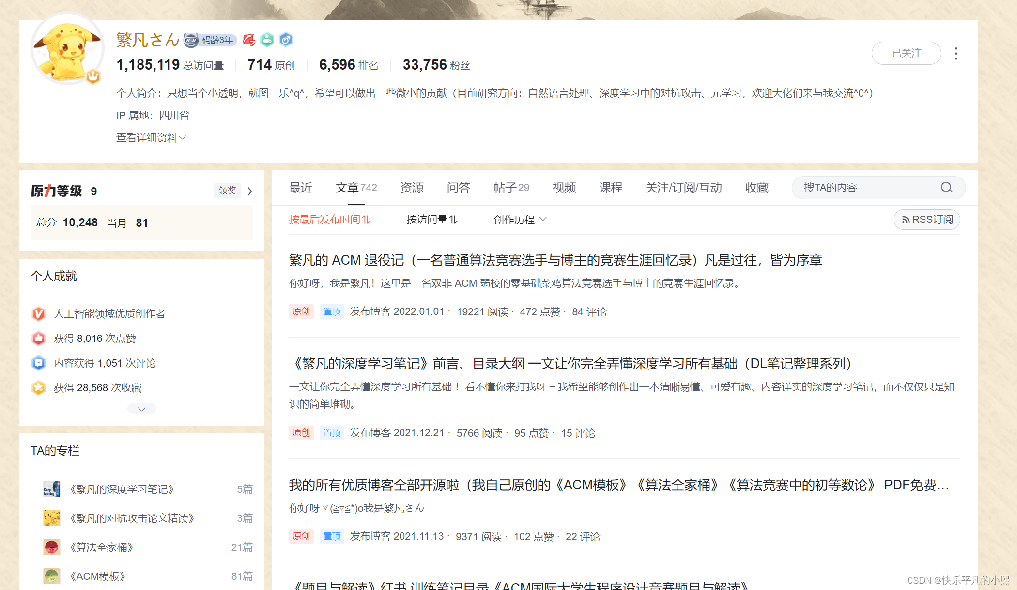Open the three-dot more options menu
1017x590 pixels.
(956, 53)
